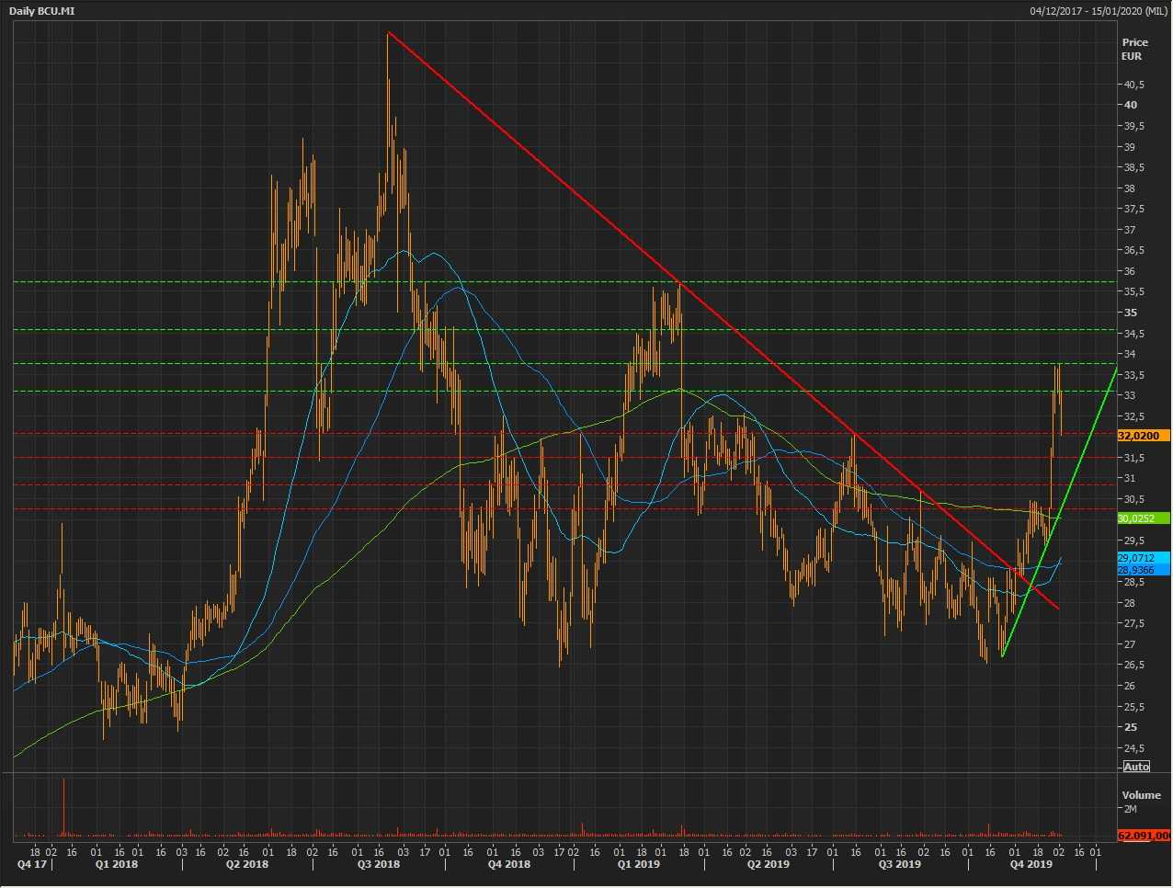
Task: Click Q2 2018 on the time axis
Action: tap(247, 864)
